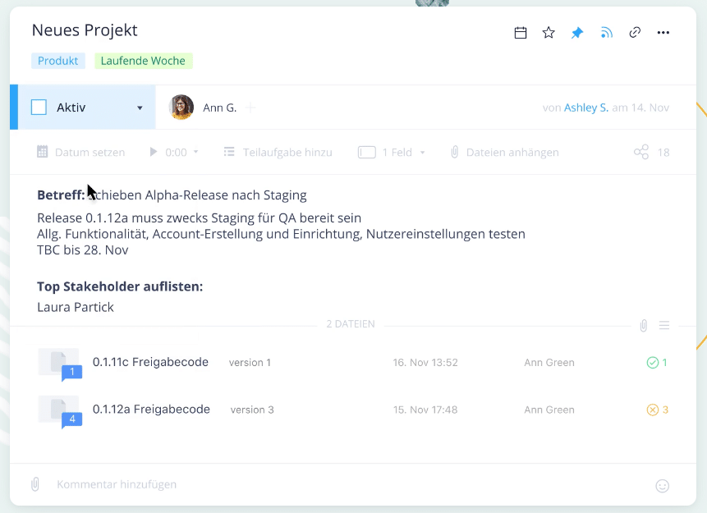Click version 3 label of 0.1.12a file

pos(252,410)
